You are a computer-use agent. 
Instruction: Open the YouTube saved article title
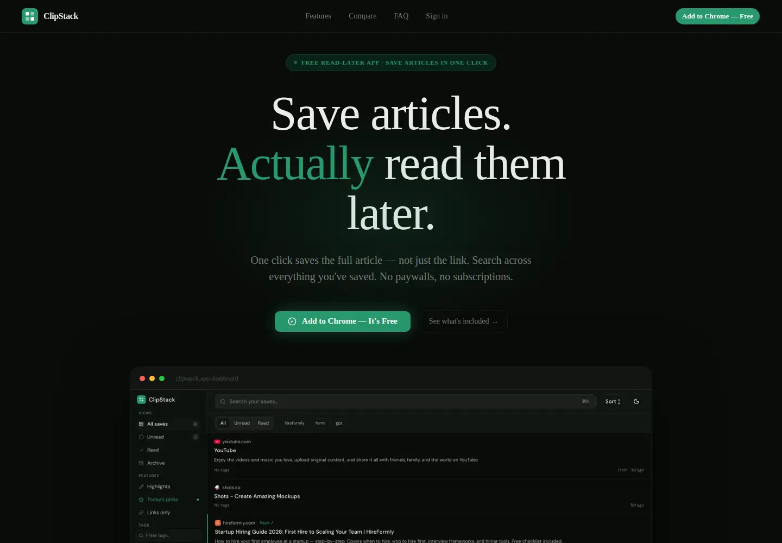coord(225,451)
